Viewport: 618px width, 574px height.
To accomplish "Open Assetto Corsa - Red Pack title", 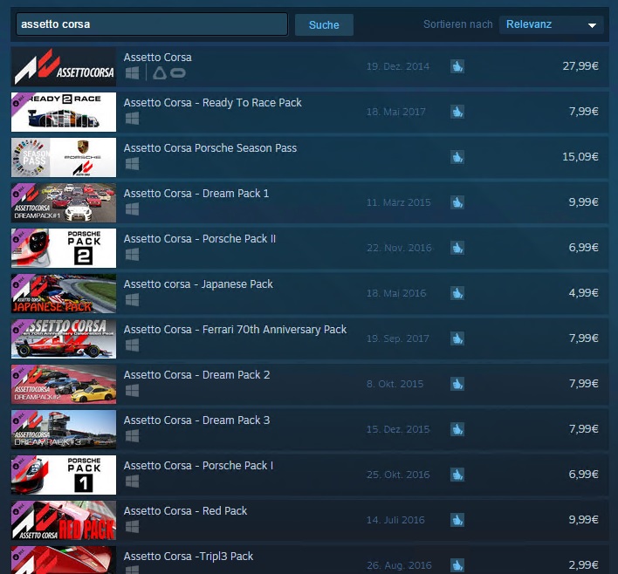I will (185, 510).
